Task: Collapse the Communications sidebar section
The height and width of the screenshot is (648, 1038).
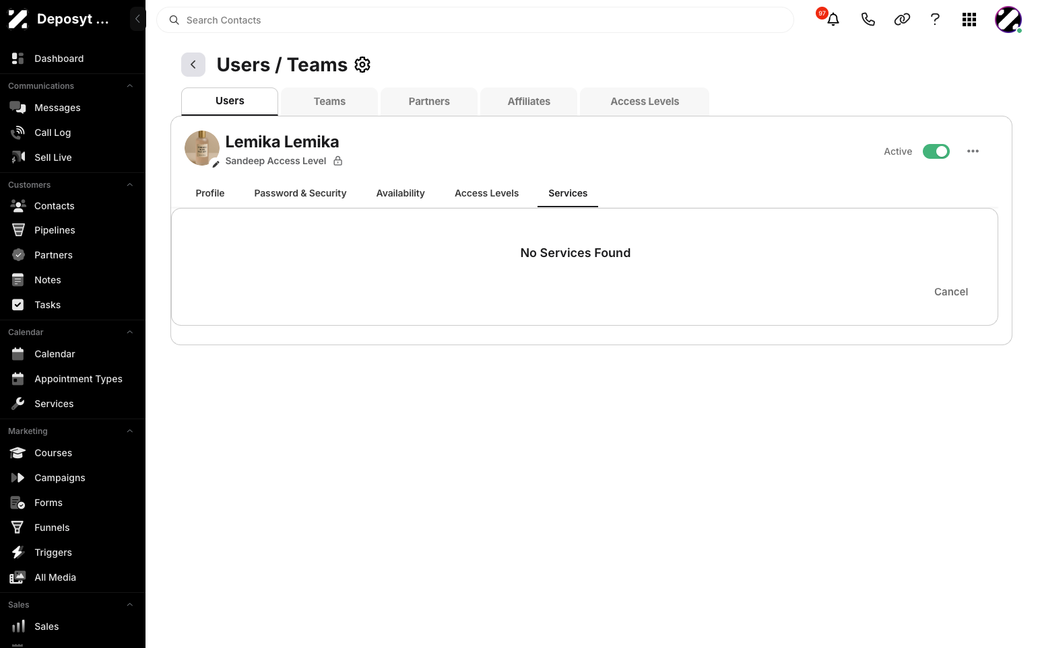Action: 130,86
